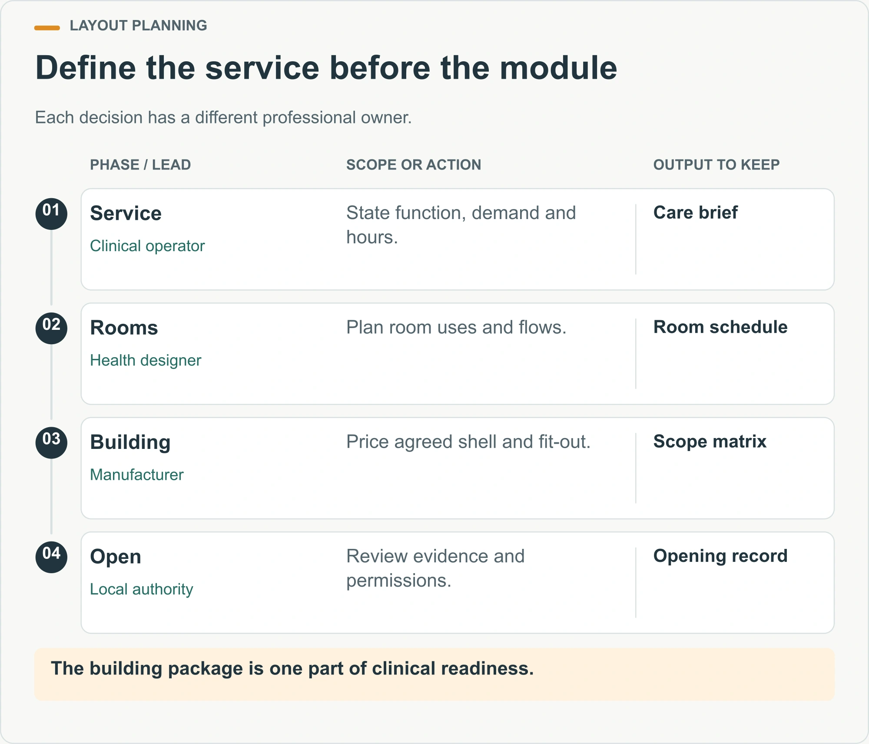The height and width of the screenshot is (744, 869).
Task: Select the 'Room schedule' output
Action: point(720,327)
